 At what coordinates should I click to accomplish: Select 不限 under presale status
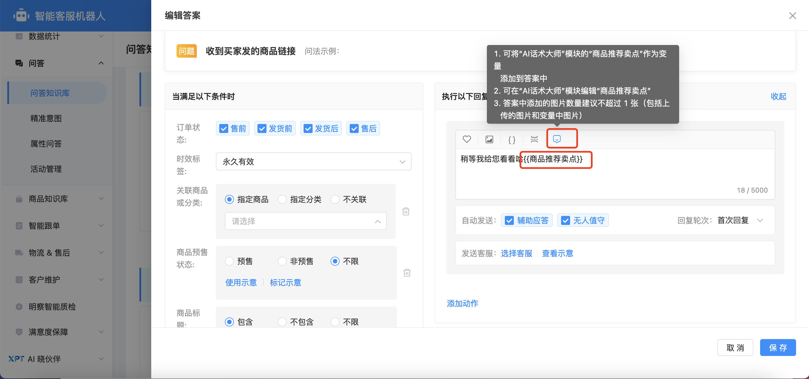click(335, 261)
